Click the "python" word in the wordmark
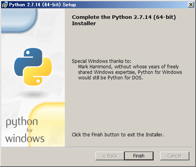 (x=22, y=122)
